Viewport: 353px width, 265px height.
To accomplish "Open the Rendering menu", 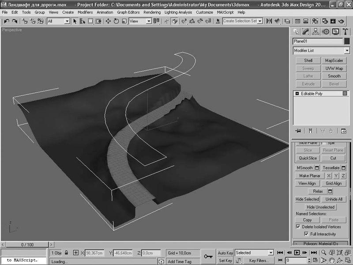I will (x=152, y=12).
